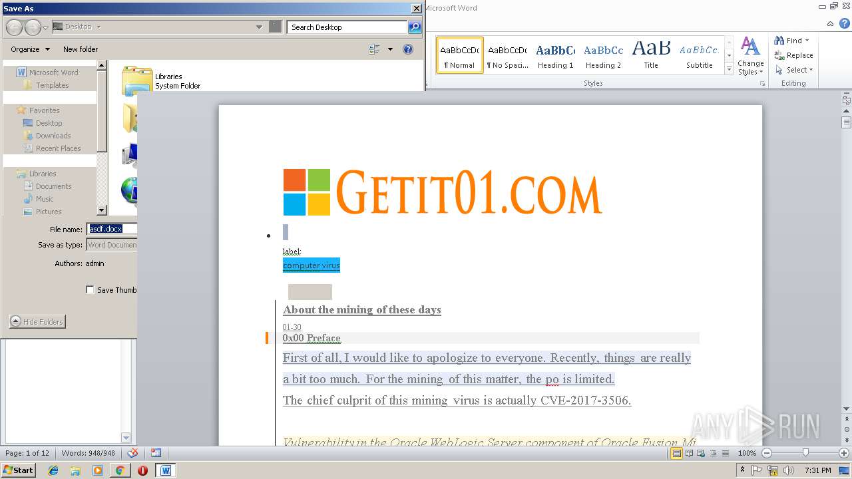Viewport: 852px width, 479px height.
Task: Apply the No Spacing style
Action: click(x=507, y=55)
